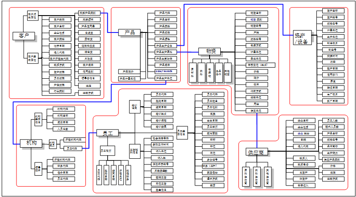Click the 机构名称 attribute box

pos(64,116)
